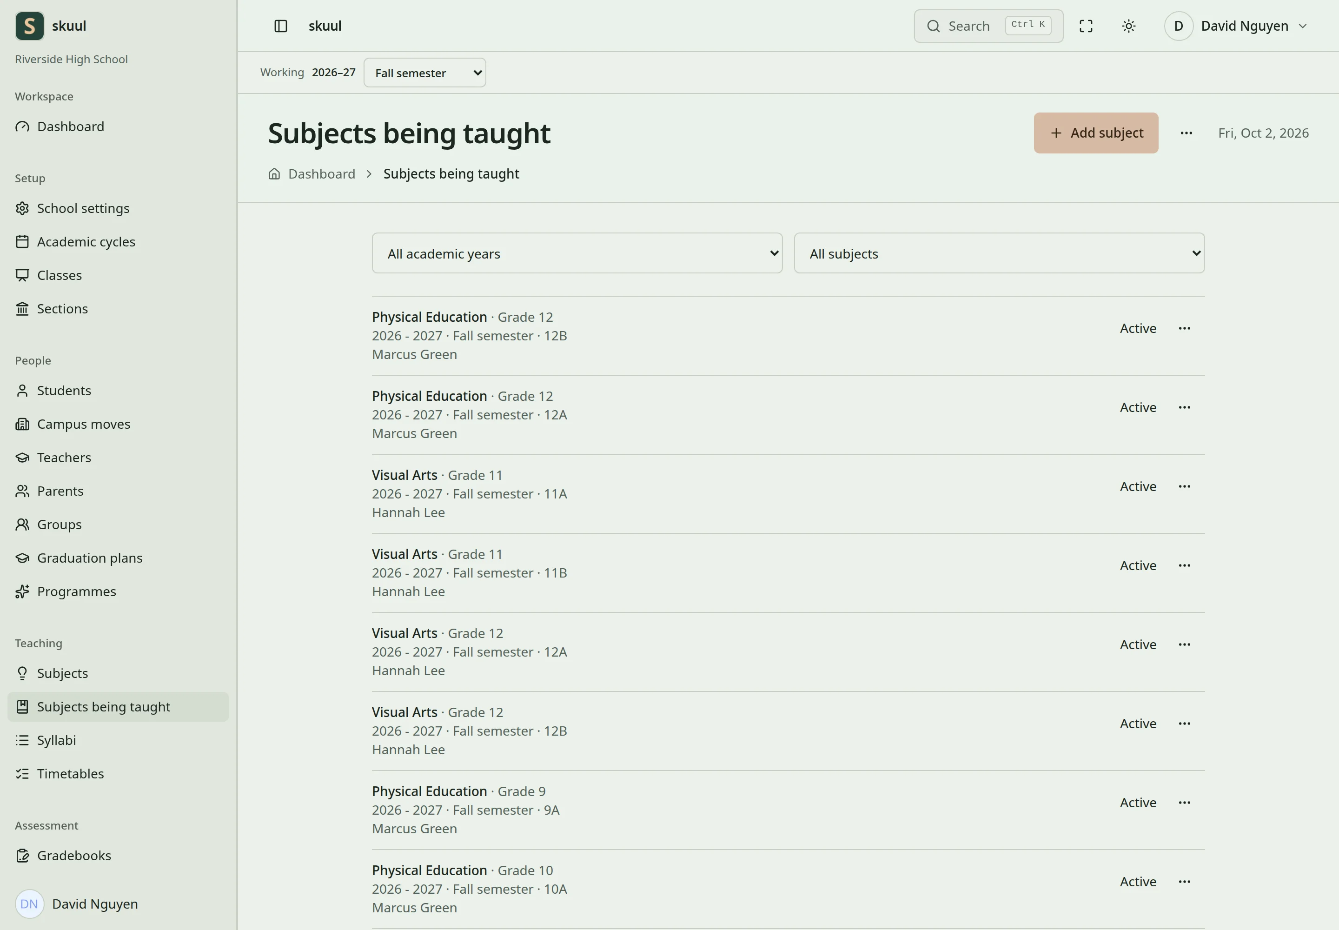Go to Dashboard in sidebar
The height and width of the screenshot is (930, 1339).
(118, 126)
